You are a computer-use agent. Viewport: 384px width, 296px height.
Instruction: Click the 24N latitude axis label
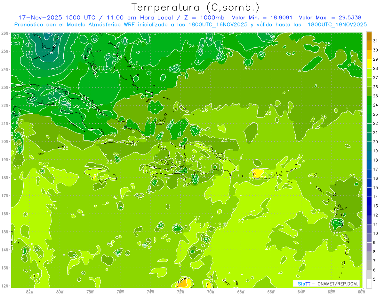tap(5, 69)
